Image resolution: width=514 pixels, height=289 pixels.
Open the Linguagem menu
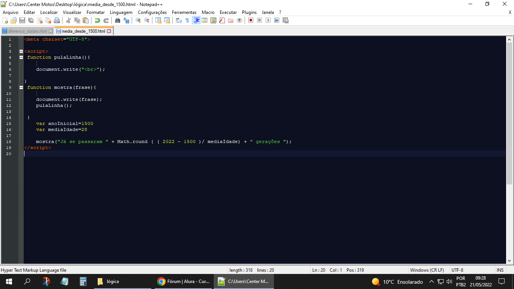[x=121, y=12]
